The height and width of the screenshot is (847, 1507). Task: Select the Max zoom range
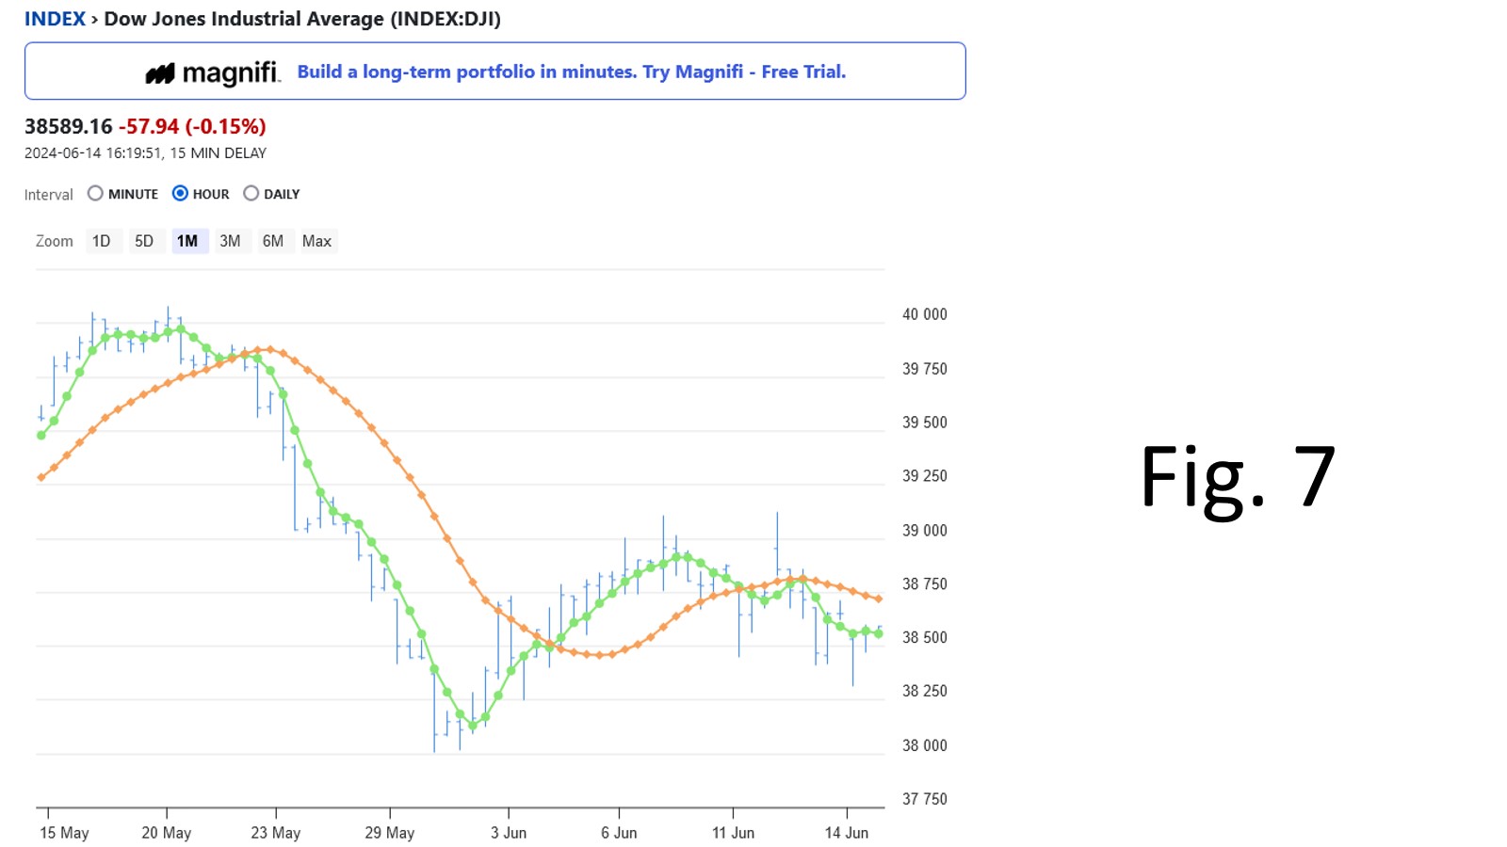[x=317, y=241]
